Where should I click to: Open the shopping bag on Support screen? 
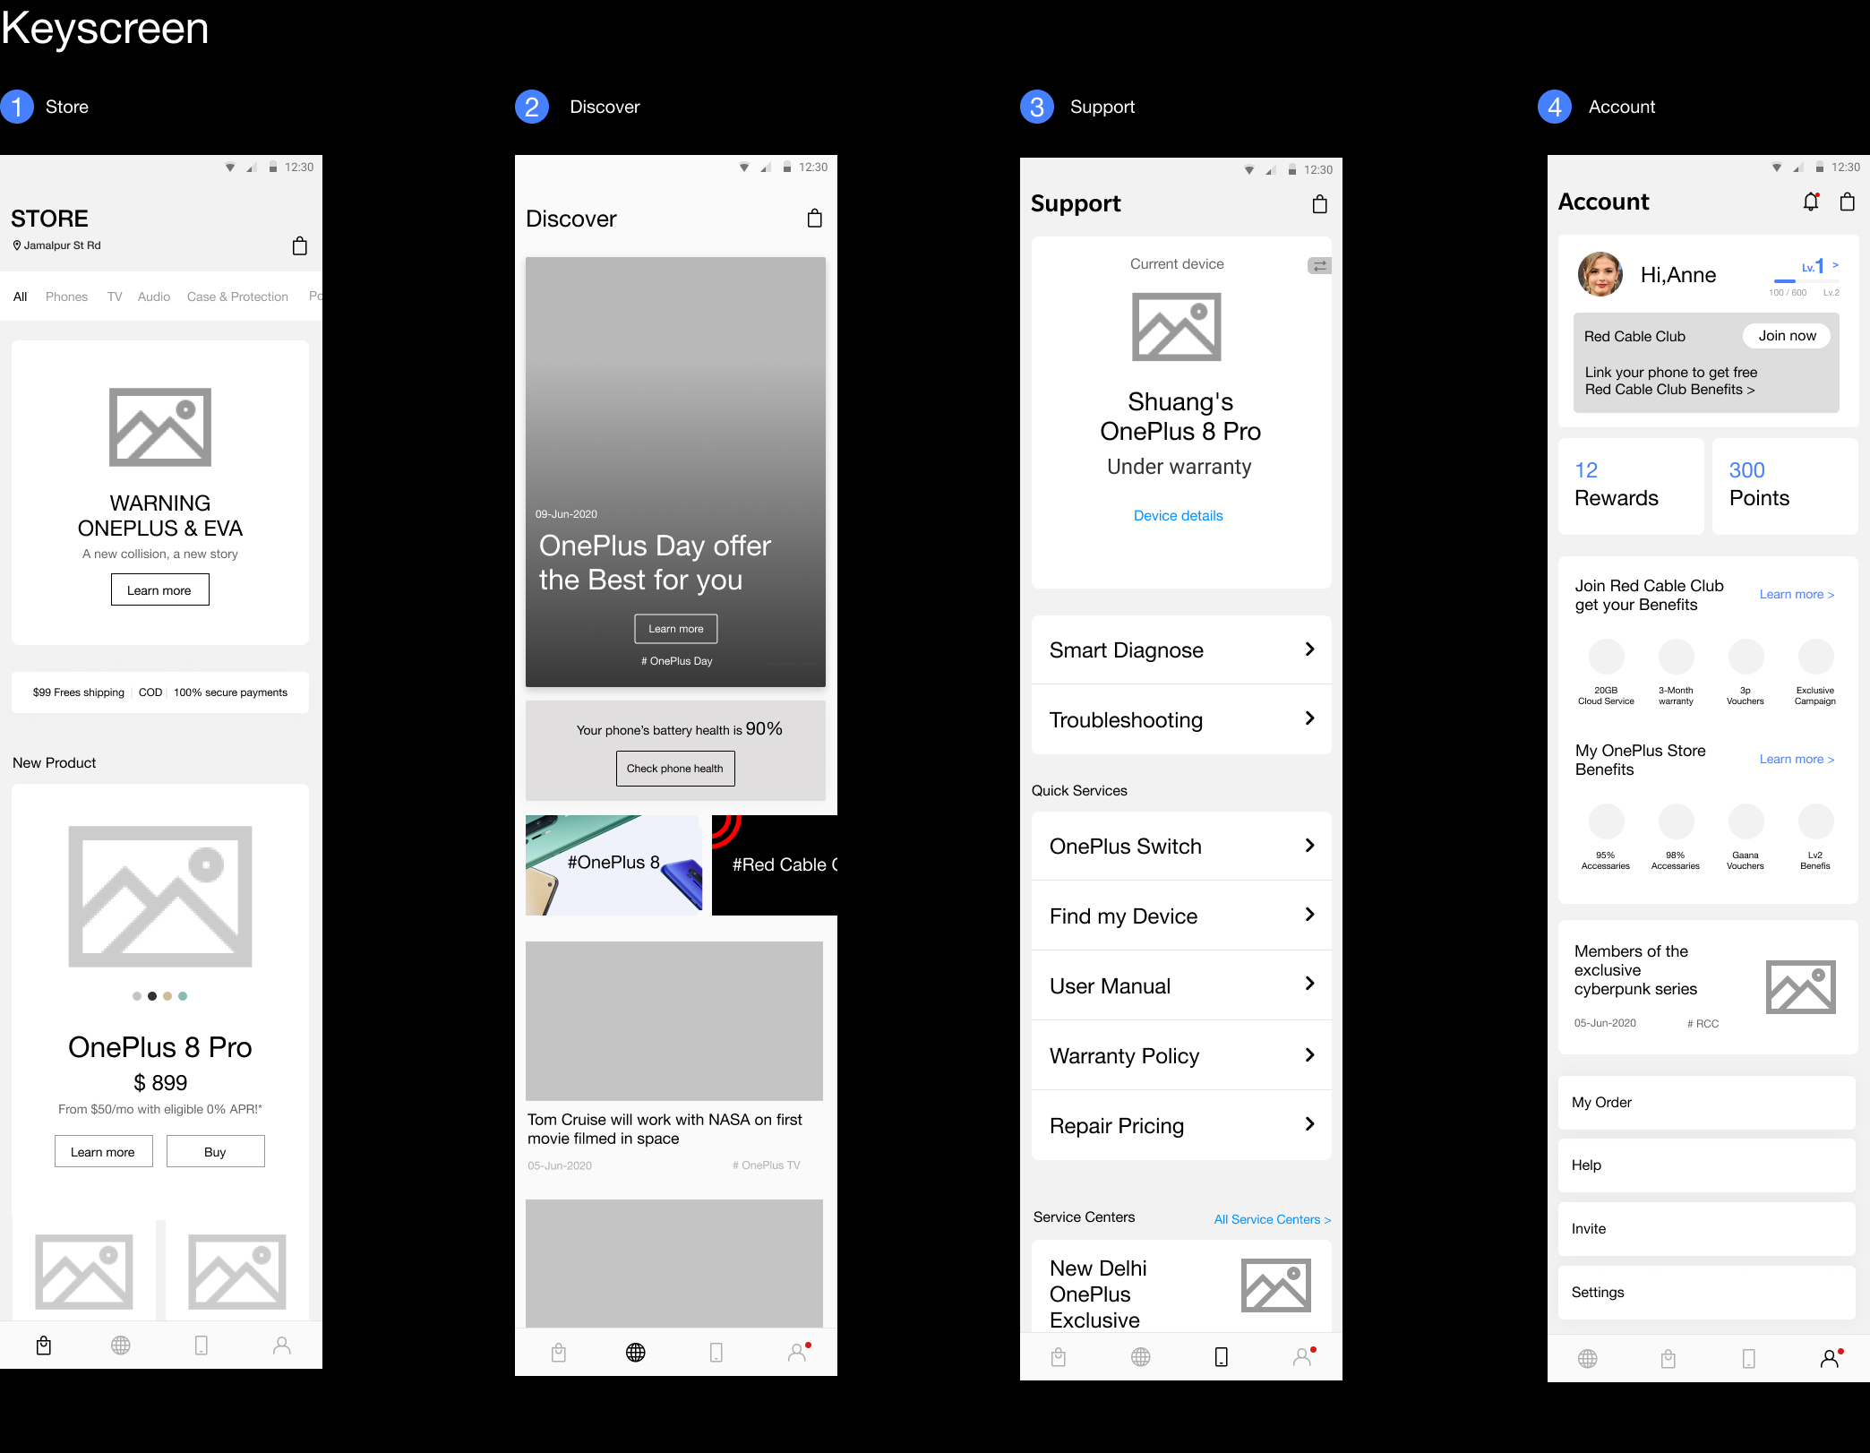(x=1320, y=204)
